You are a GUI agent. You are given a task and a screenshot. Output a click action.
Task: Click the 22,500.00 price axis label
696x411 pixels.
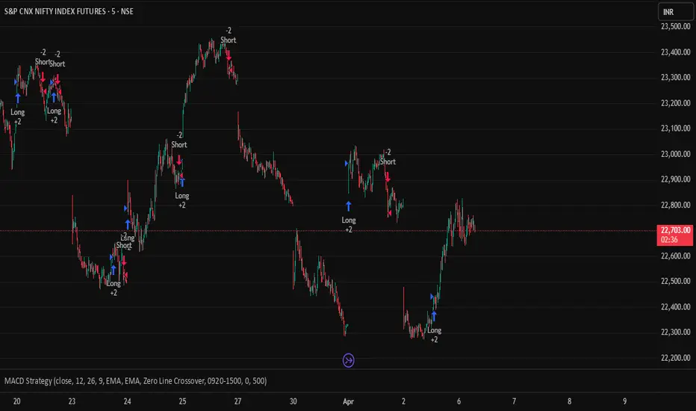click(676, 281)
